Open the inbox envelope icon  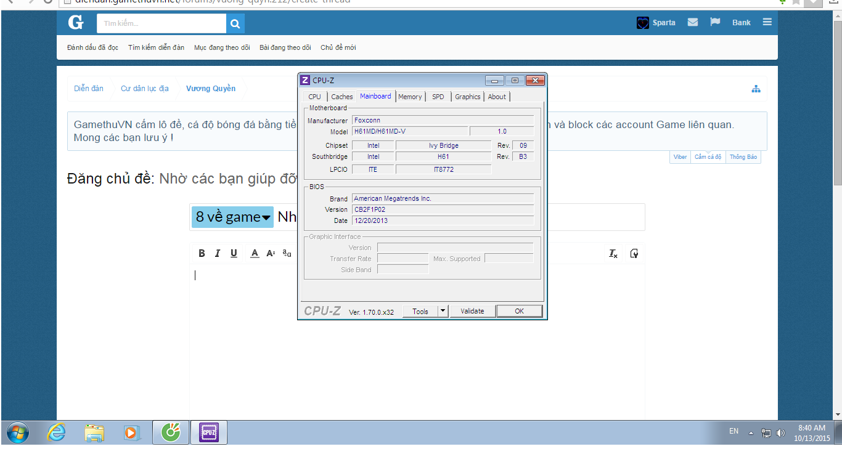pyautogui.click(x=693, y=22)
